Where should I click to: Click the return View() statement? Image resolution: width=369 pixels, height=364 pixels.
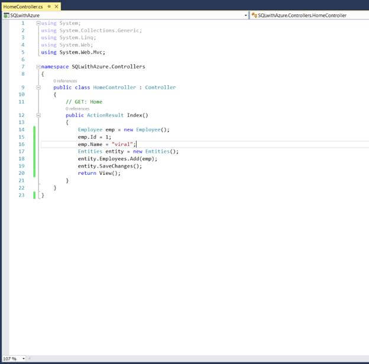point(99,173)
